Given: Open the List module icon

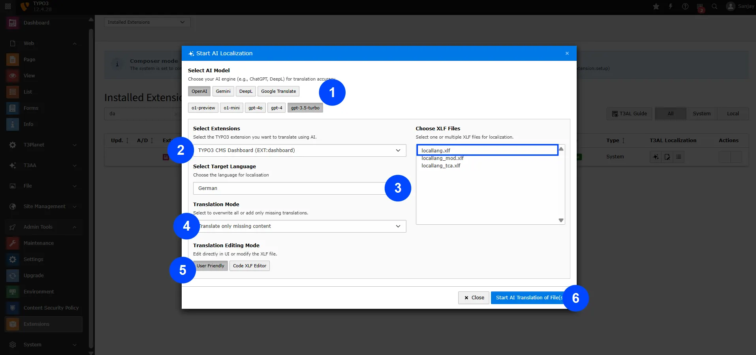Looking at the screenshot, I should pyautogui.click(x=13, y=92).
